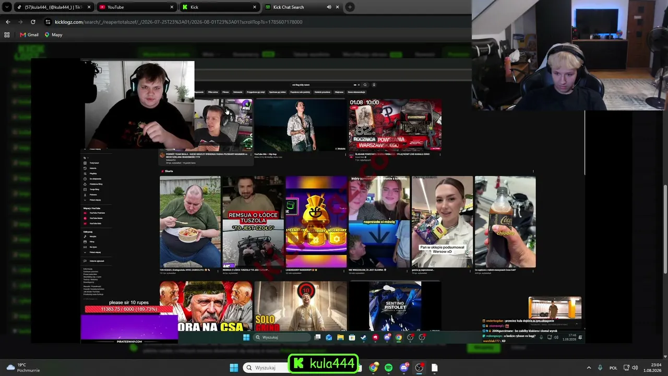Click 'Playlisty' in the stream's YouTube sidebar
668x376 pixels.
[93, 173]
